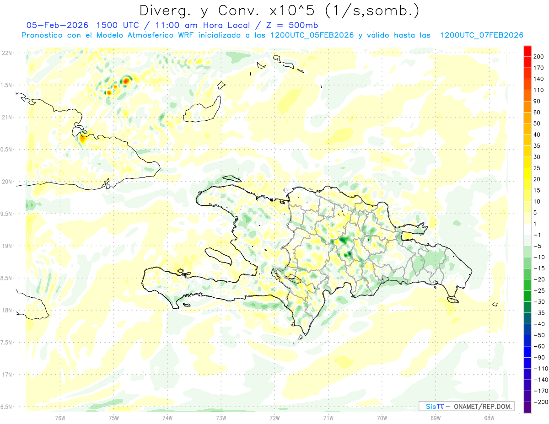
Task: Click the "7.5N" latitude label
Action: [7, 342]
